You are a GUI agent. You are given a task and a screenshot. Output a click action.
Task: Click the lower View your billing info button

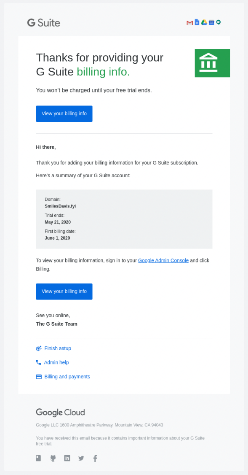[x=64, y=291]
